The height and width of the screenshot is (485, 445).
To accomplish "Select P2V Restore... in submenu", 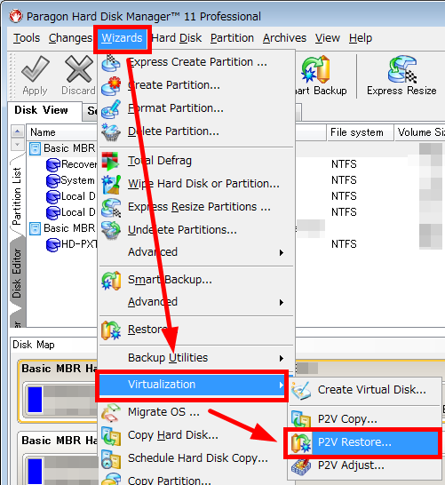I will pos(364,442).
